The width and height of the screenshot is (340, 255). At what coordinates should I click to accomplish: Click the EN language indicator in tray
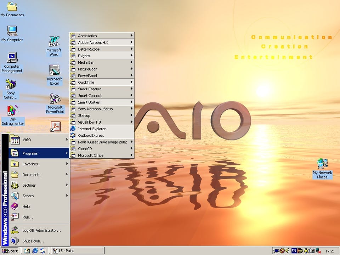[x=294, y=251]
